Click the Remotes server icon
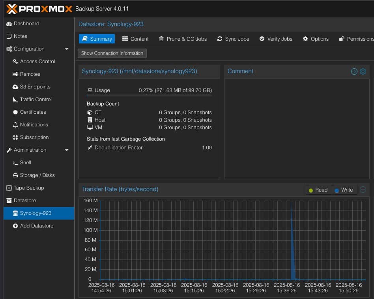Image resolution: width=374 pixels, height=299 pixels. [15, 74]
